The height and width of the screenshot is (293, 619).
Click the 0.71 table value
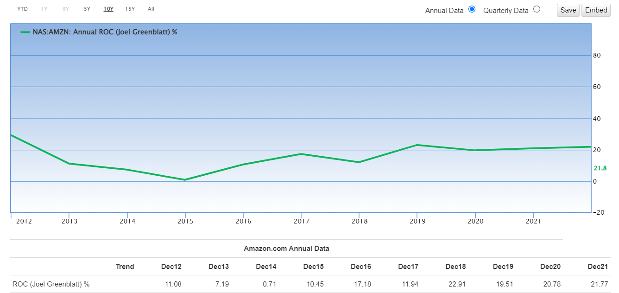tap(270, 284)
